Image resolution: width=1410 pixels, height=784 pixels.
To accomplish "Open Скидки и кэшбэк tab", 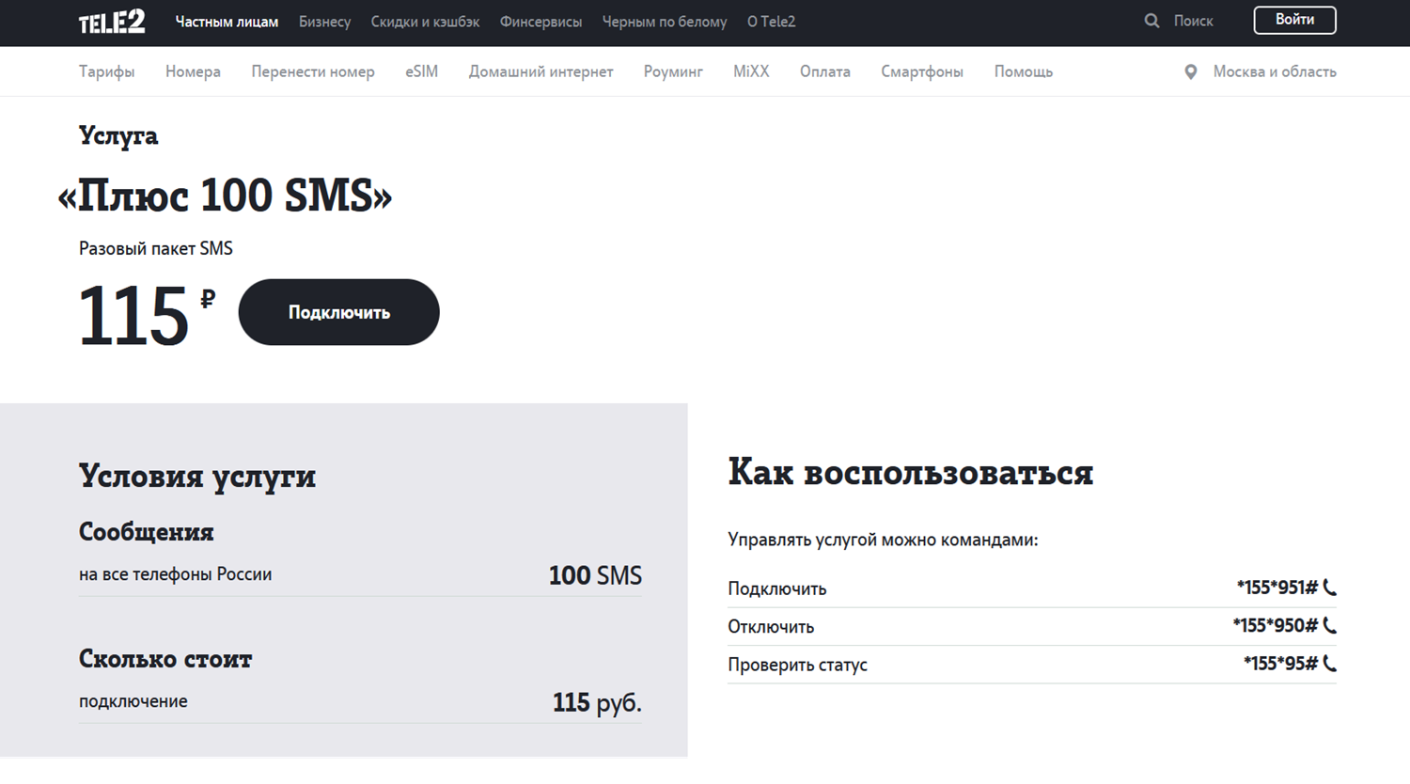I will point(425,22).
